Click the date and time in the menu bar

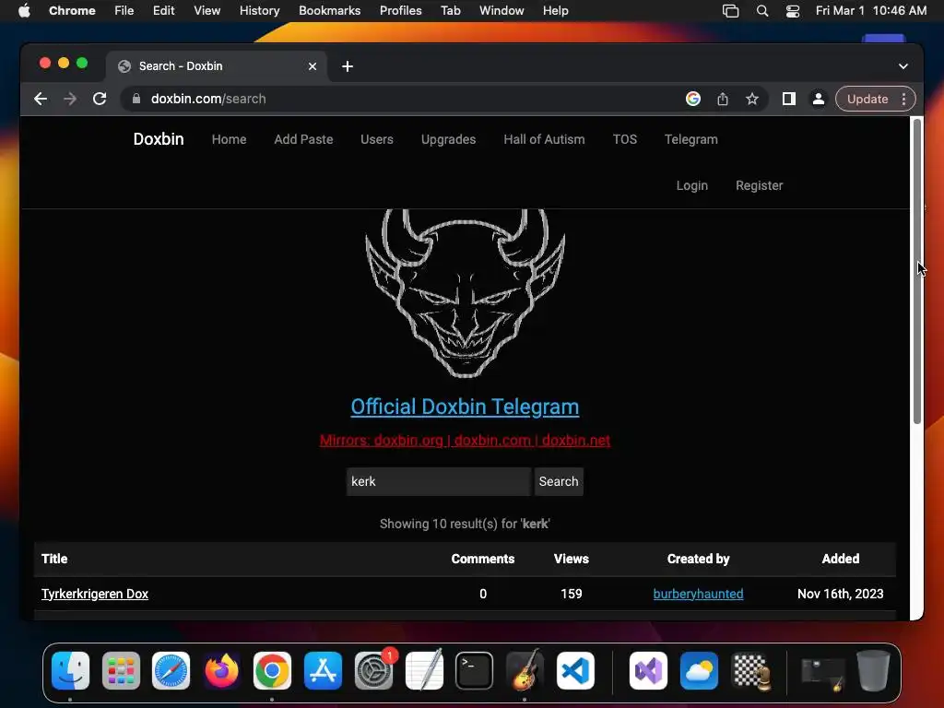coord(870,11)
